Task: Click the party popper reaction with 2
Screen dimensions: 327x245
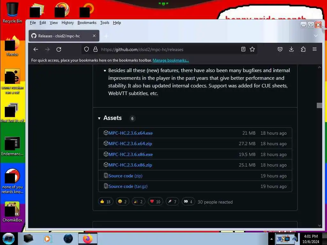Action: point(139,202)
